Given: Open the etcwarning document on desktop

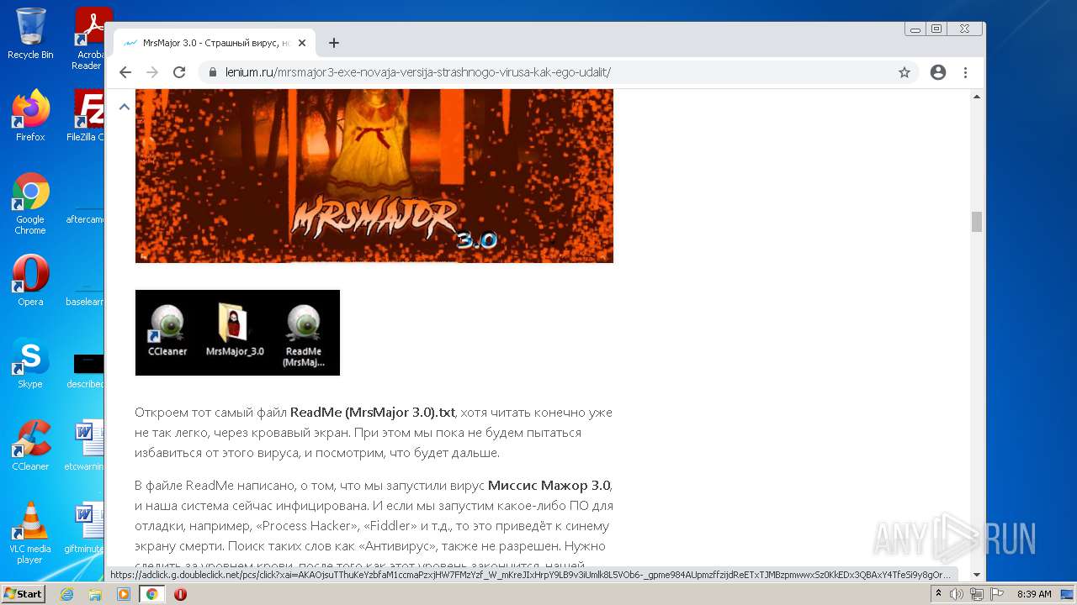Looking at the screenshot, I should coord(85,445).
